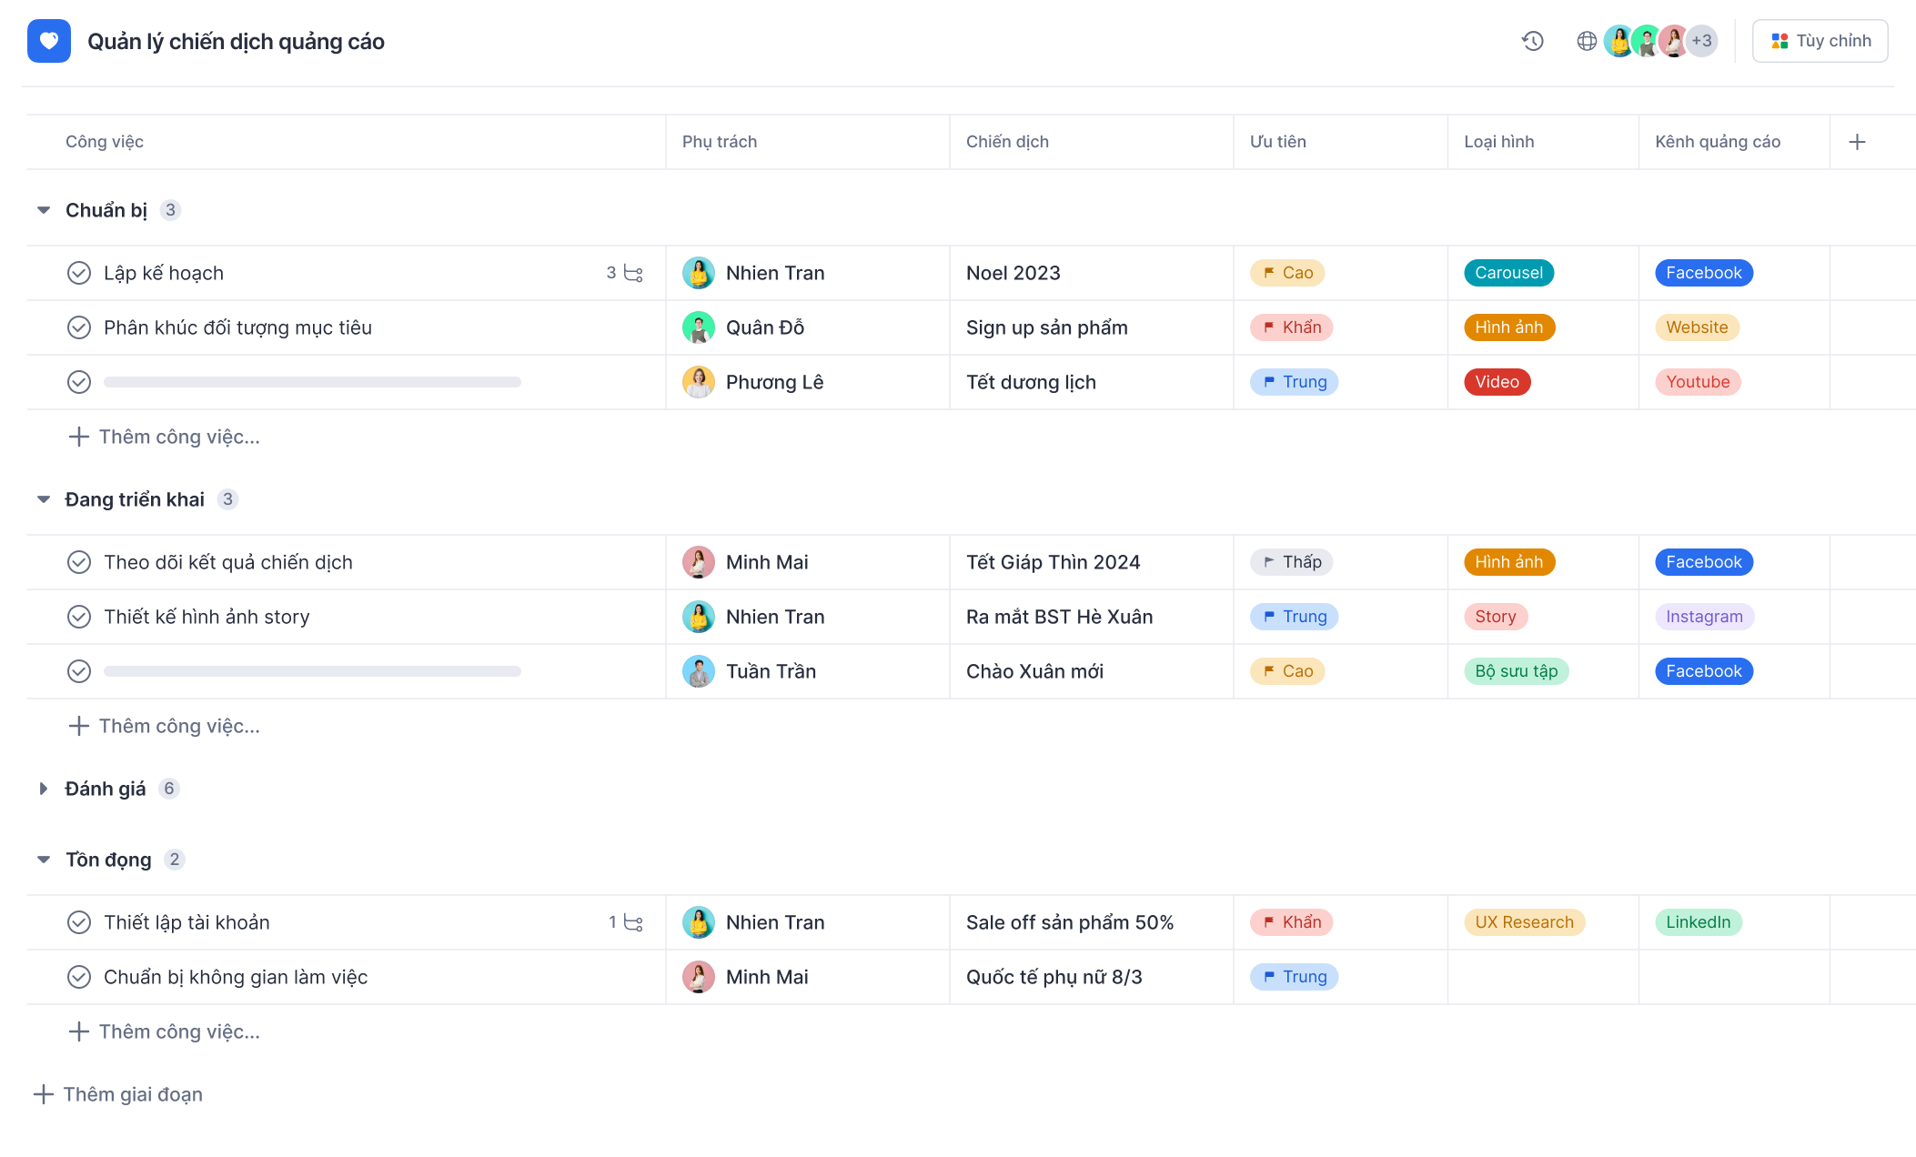The image size is (1916, 1157).
Task: Click Quân Đỗ's avatar
Action: click(x=699, y=327)
